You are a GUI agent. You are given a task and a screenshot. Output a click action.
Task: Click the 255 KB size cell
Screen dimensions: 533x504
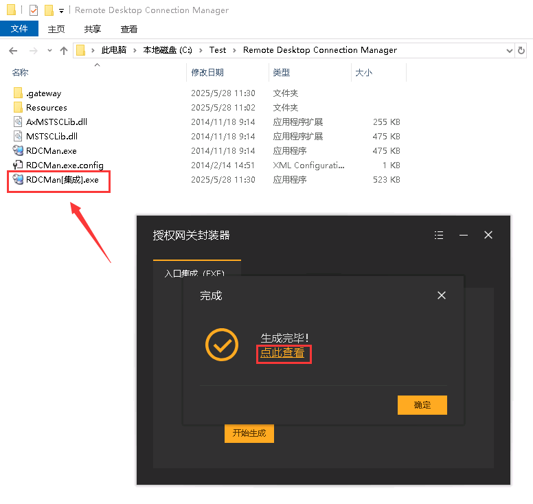(x=387, y=122)
